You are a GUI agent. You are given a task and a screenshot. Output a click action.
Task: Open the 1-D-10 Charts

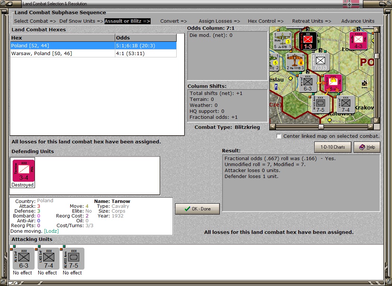[333, 147]
